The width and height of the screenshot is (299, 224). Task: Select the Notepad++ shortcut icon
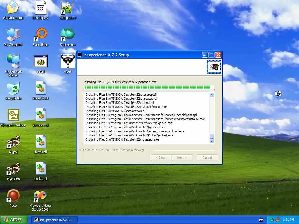[x=67, y=10]
